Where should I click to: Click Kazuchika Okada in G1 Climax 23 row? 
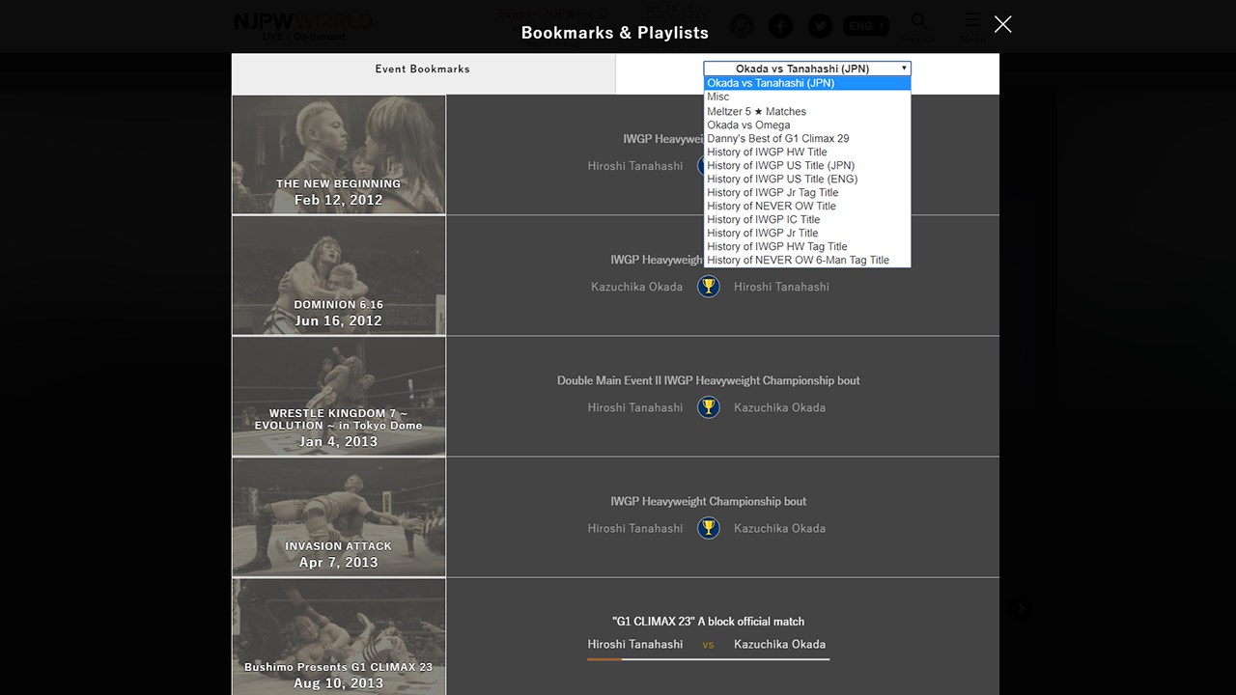point(779,644)
